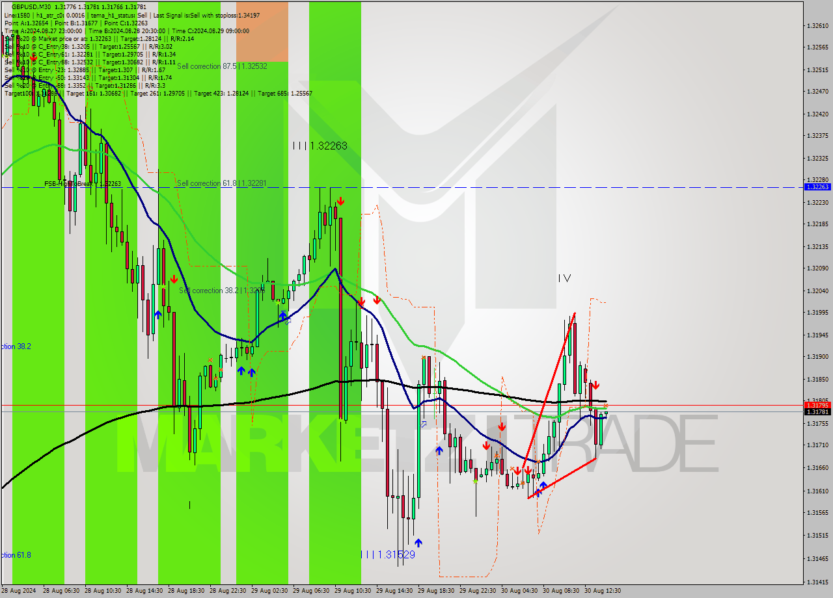
Task: Click the 1.31995 price axis label
Action: pos(817,313)
